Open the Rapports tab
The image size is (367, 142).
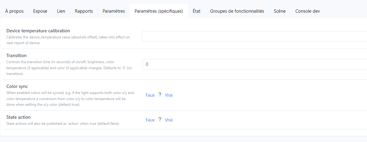(x=84, y=11)
